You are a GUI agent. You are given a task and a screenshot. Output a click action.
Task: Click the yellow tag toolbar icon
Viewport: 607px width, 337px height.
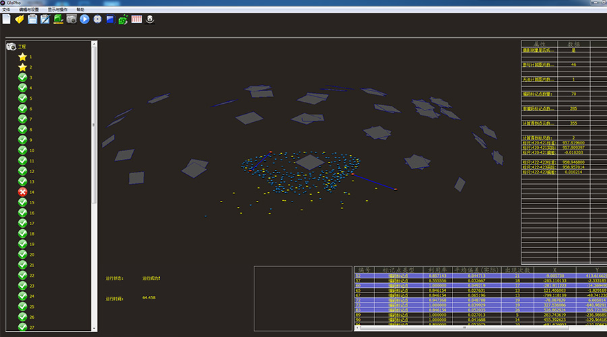click(x=20, y=20)
